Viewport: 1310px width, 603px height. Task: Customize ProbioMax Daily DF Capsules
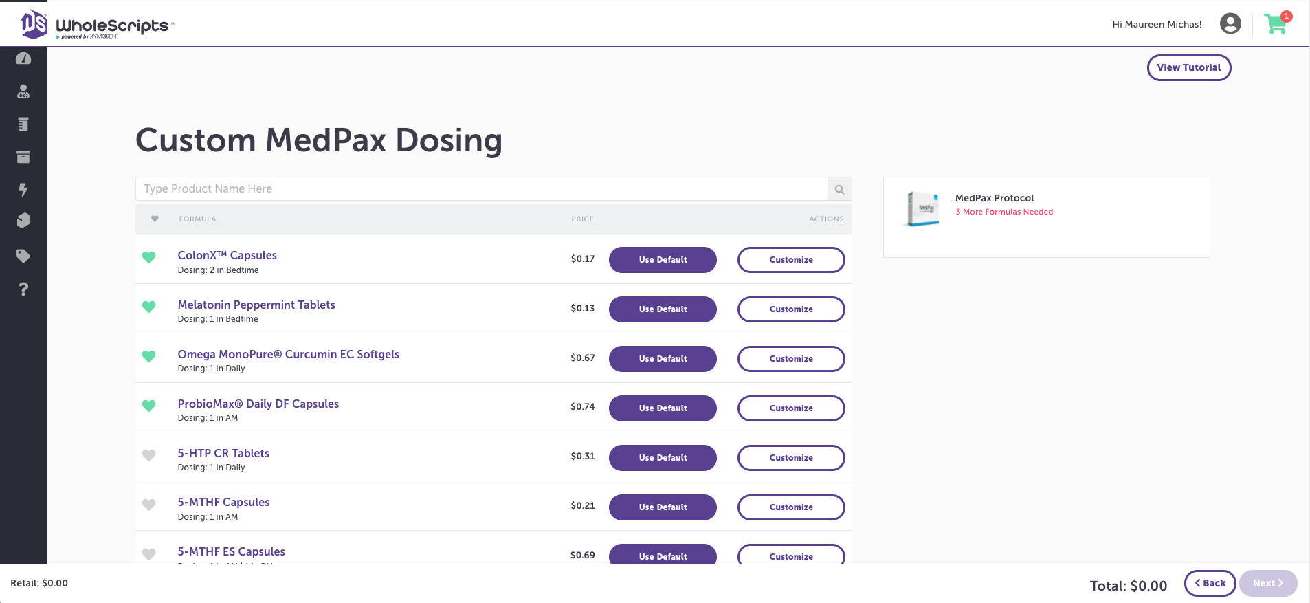pyautogui.click(x=791, y=408)
